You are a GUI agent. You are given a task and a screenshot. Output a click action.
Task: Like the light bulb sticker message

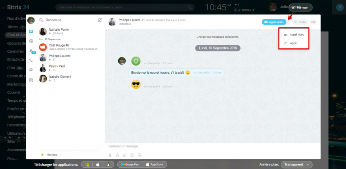click(152, 63)
